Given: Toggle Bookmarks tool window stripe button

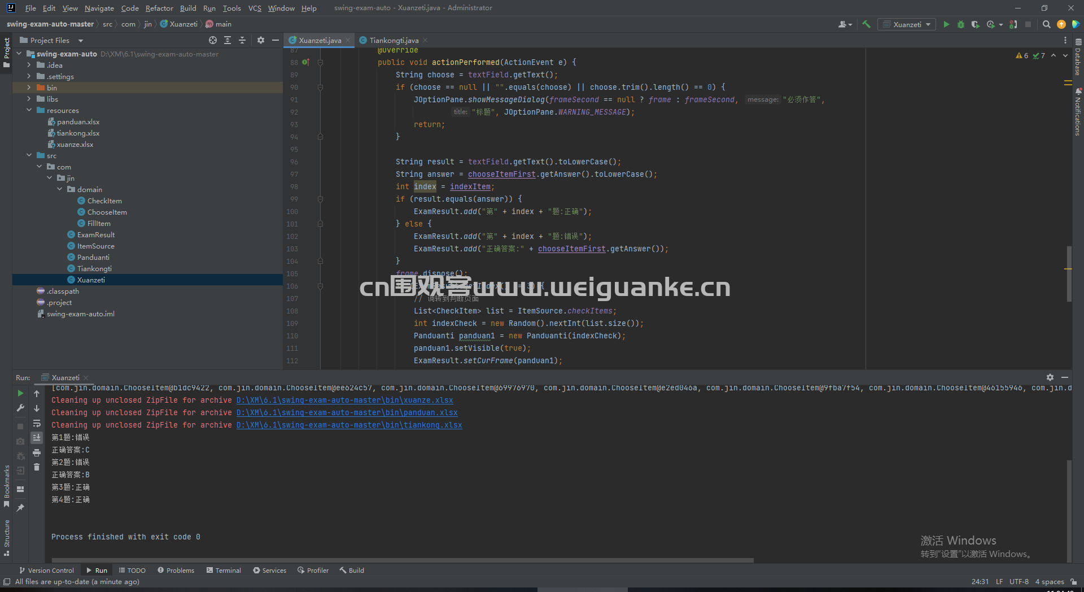Looking at the screenshot, I should 6,486.
